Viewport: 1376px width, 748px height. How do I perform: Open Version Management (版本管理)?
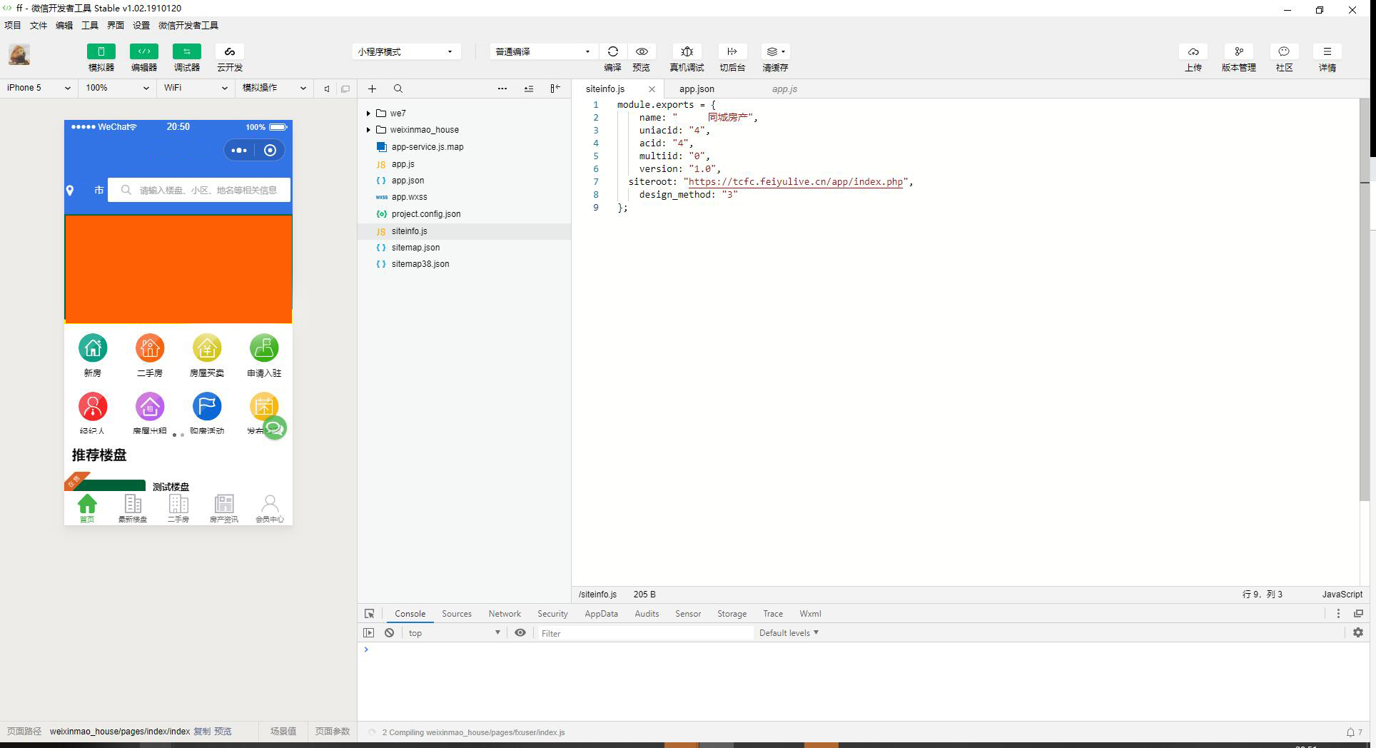pos(1238,51)
